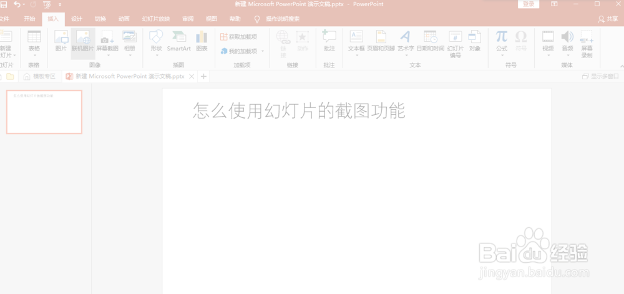Image resolution: width=624 pixels, height=294 pixels.
Task: Expand 相册 dropdown arrow
Action: (x=130, y=56)
